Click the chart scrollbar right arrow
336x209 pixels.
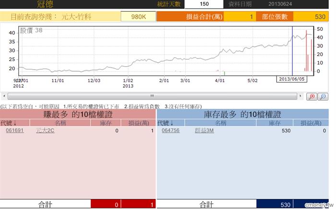point(300,96)
